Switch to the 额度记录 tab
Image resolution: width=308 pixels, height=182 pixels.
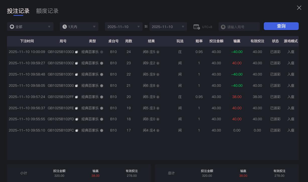pyautogui.click(x=47, y=11)
